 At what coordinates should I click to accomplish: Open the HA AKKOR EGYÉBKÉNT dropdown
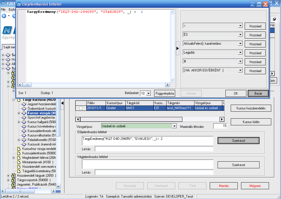point(240,70)
